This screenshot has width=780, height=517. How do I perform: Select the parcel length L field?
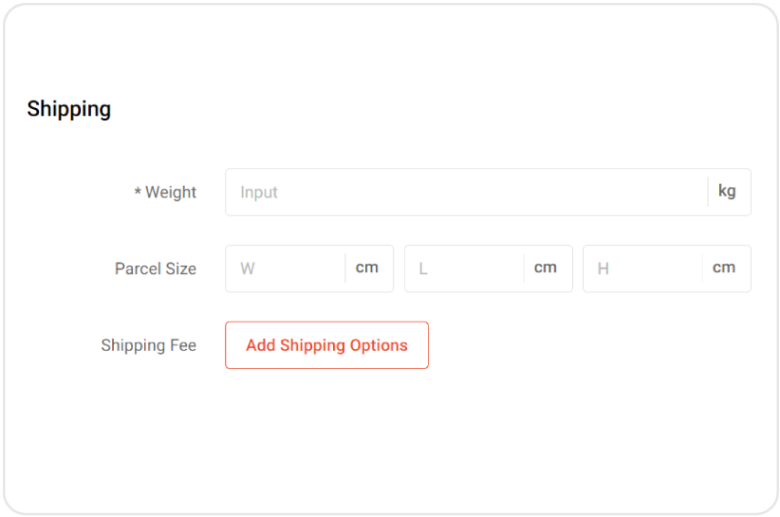coord(464,268)
